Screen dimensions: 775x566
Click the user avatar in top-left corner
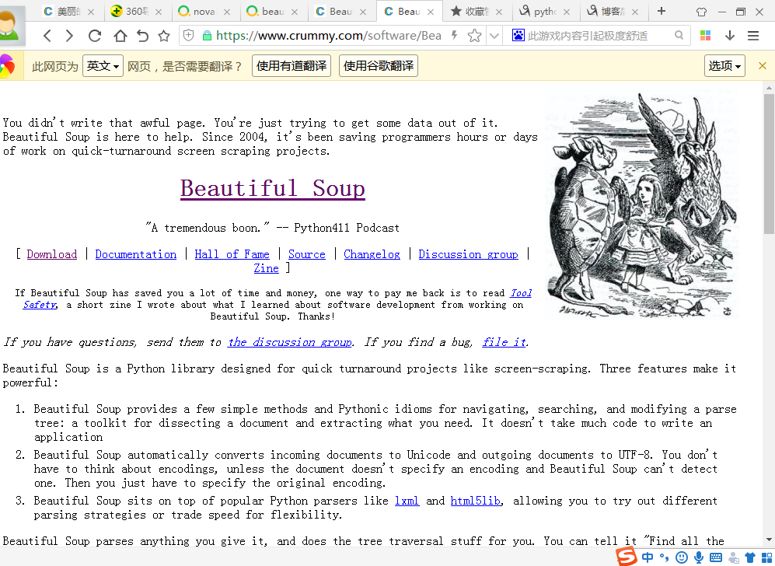(10, 26)
